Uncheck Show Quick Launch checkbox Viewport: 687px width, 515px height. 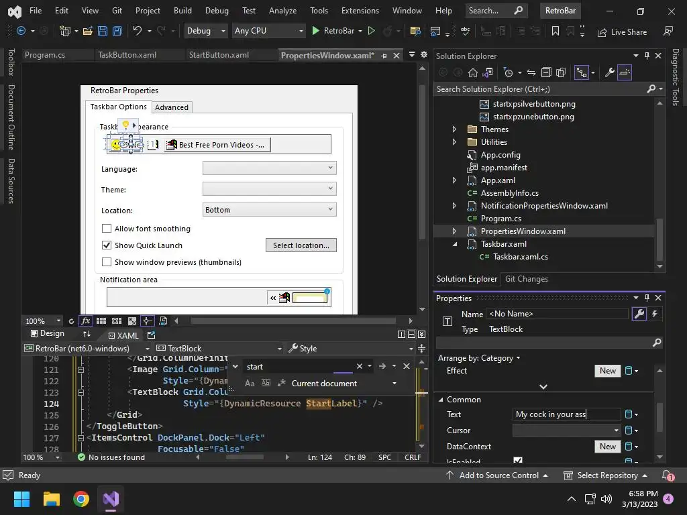click(x=106, y=245)
